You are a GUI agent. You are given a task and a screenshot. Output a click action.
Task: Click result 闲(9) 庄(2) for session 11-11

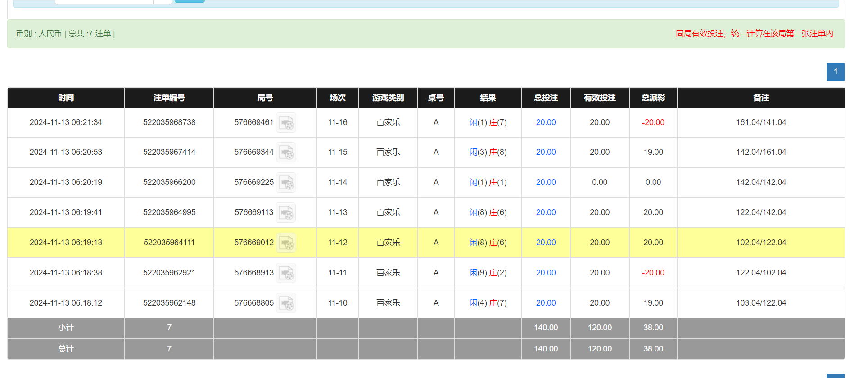click(488, 273)
